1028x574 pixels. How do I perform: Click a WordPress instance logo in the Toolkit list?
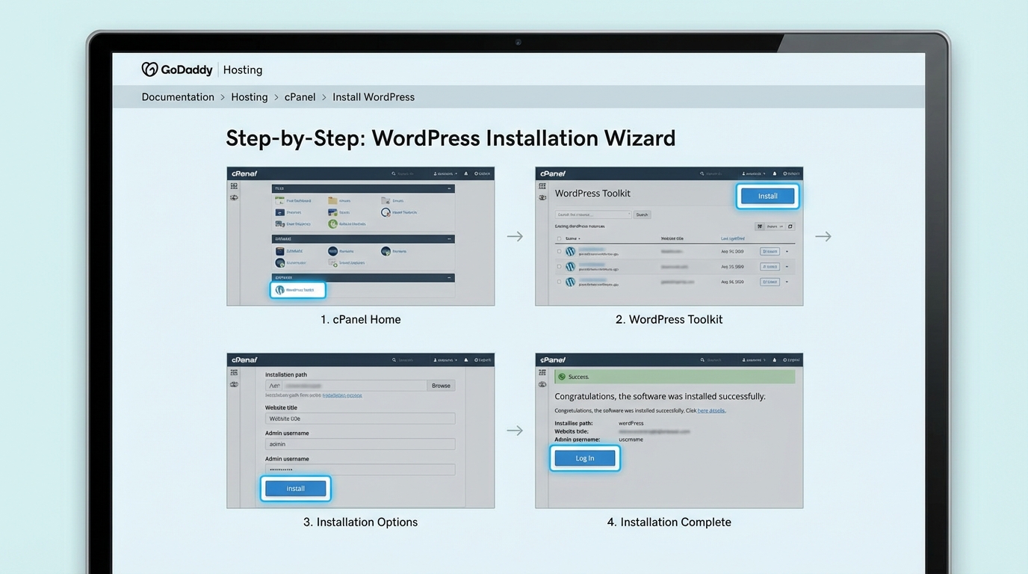(x=571, y=251)
